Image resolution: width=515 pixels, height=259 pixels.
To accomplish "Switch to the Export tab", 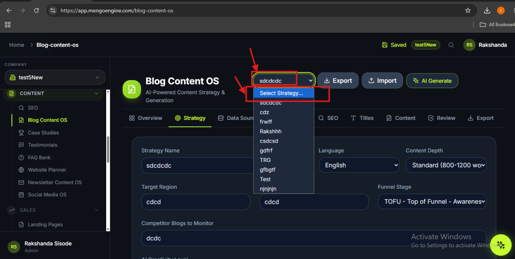I will 481,118.
